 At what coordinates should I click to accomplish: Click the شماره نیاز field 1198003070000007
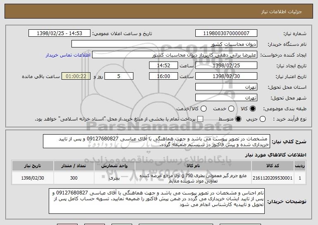(x=226, y=33)
